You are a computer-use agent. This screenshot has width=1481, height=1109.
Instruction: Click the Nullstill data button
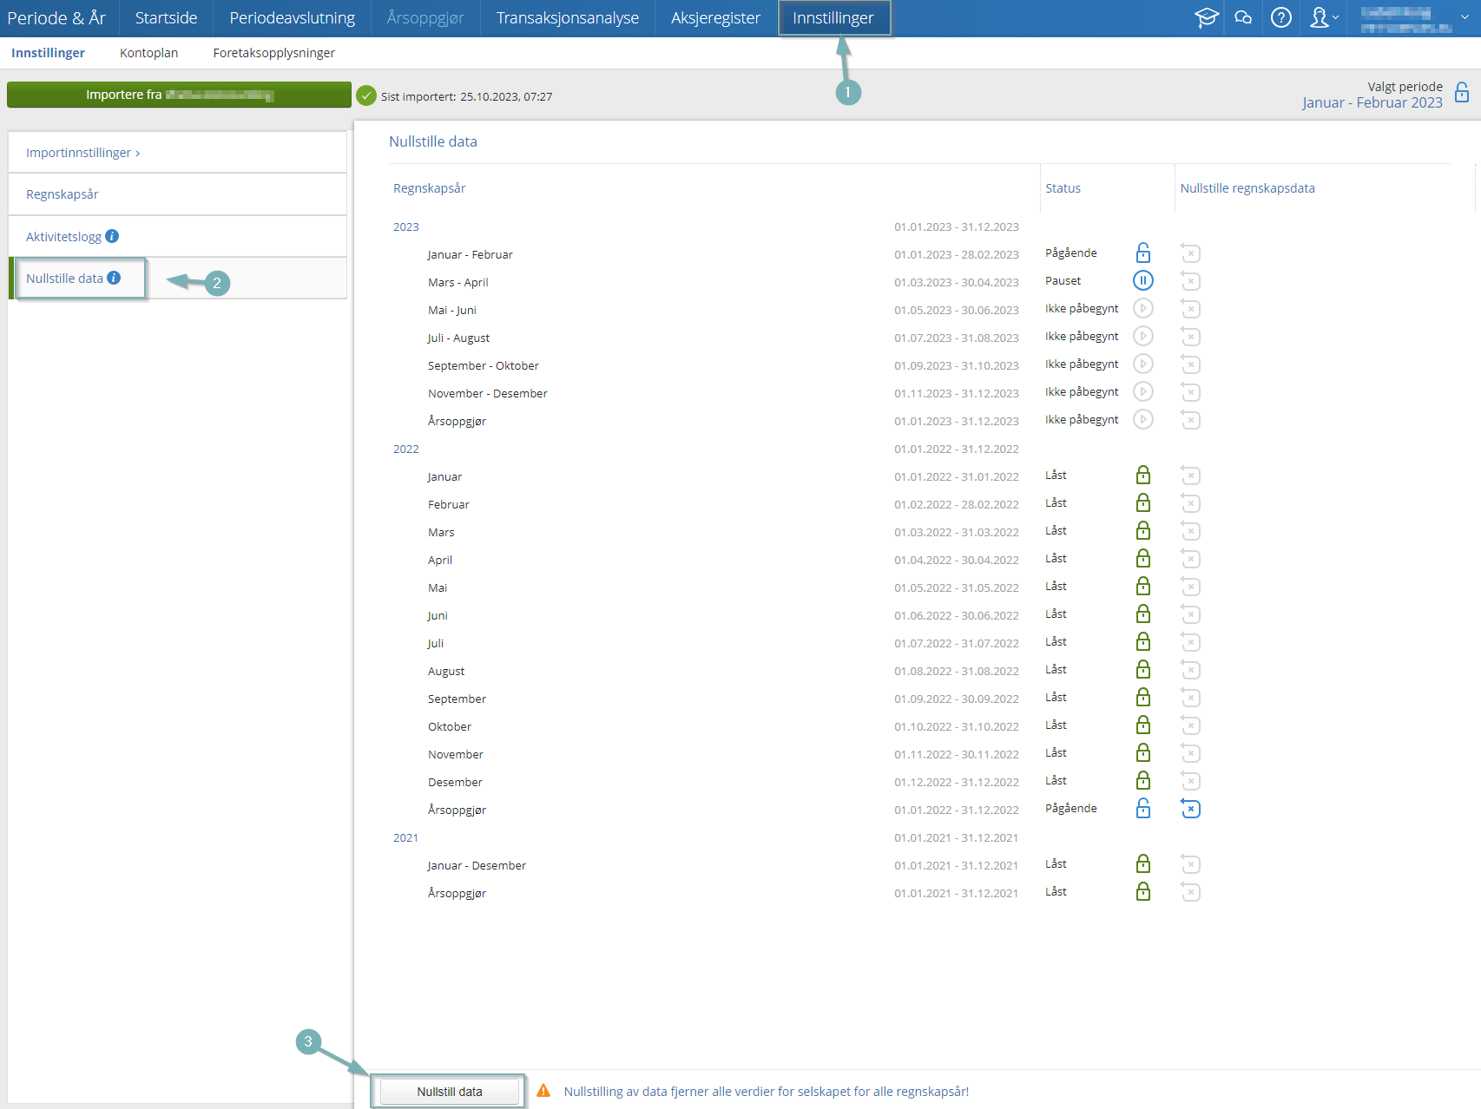click(x=449, y=1092)
